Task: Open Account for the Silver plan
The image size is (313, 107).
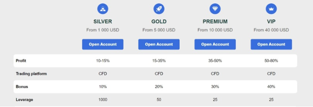Action: click(x=103, y=44)
